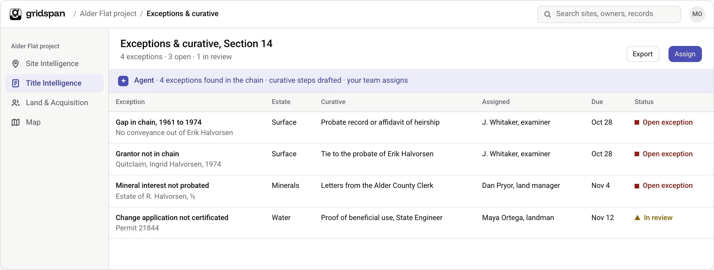
Task: Open the Map section
Action: pyautogui.click(x=54, y=122)
